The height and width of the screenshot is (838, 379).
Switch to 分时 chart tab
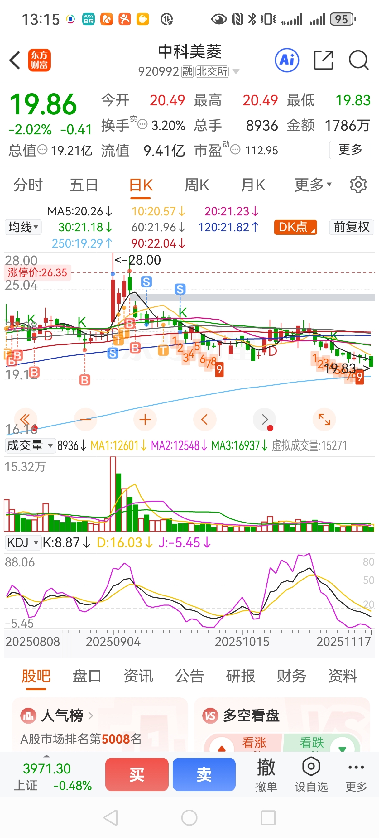[28, 185]
